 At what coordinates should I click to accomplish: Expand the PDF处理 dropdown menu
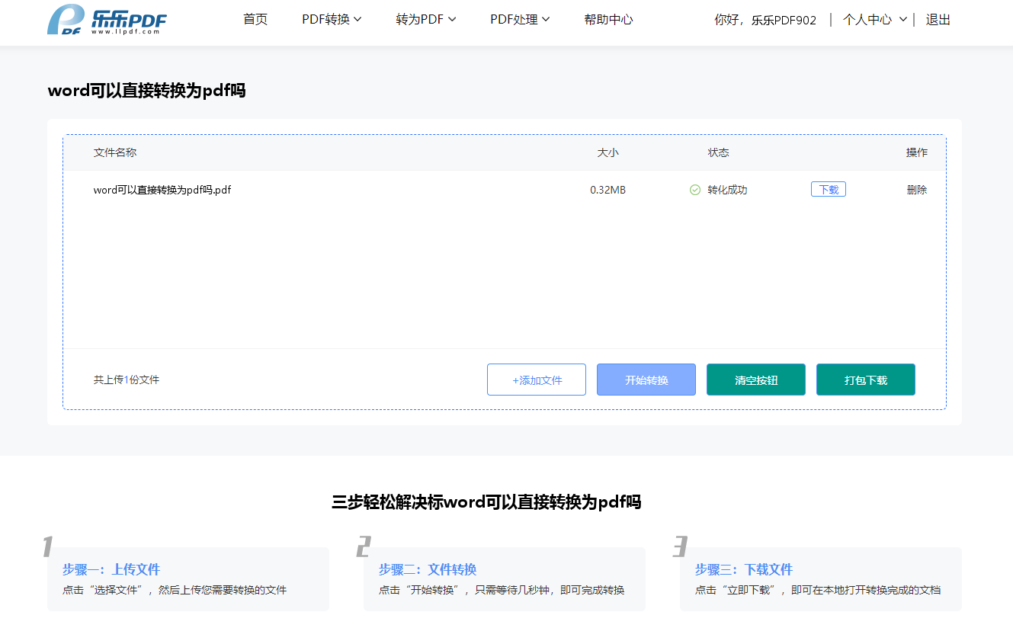[x=520, y=20]
